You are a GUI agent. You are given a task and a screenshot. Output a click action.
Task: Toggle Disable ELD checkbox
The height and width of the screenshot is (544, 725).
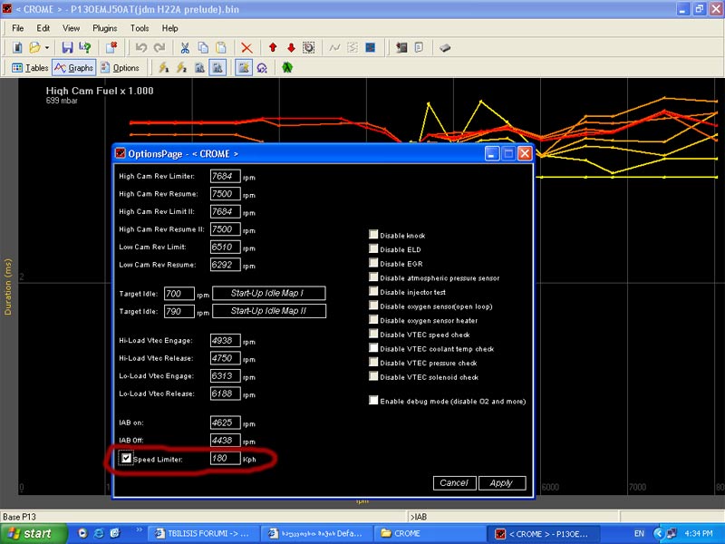tap(373, 248)
